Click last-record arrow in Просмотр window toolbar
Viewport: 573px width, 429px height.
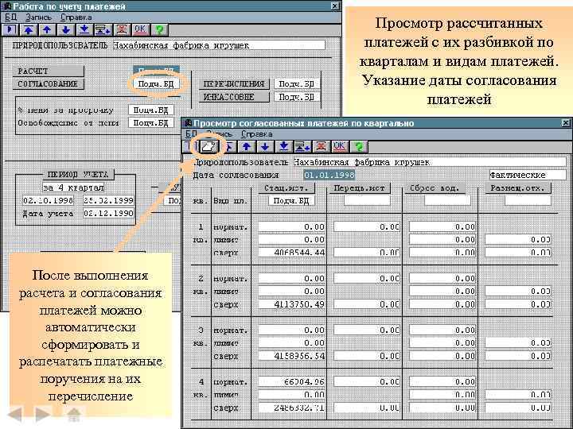284,147
